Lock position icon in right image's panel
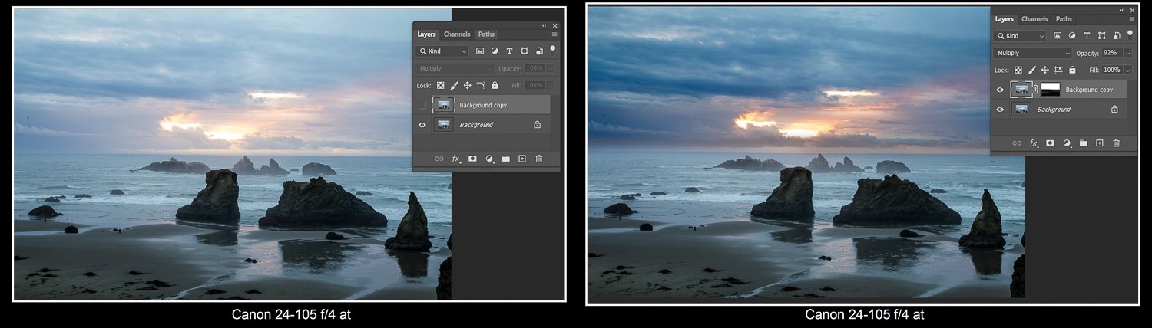 coord(1044,70)
